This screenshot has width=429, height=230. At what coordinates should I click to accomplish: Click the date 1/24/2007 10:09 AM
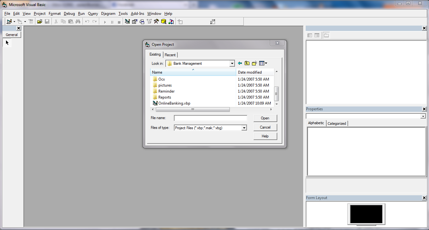254,103
